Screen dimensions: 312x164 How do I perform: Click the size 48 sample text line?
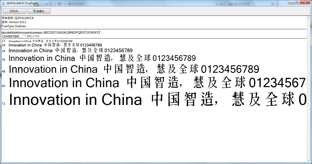pos(134,69)
